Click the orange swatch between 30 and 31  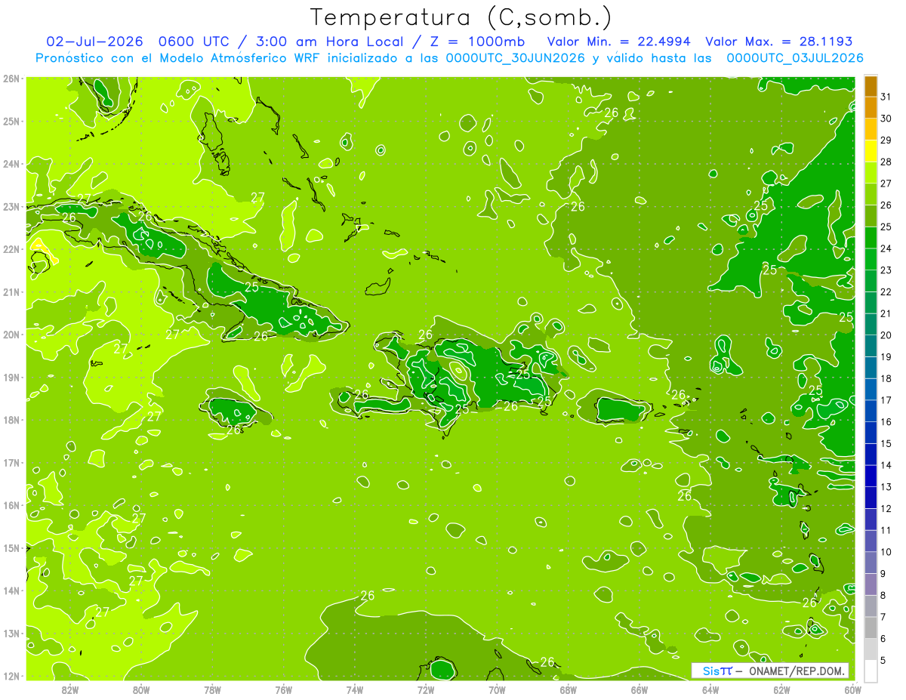point(871,107)
